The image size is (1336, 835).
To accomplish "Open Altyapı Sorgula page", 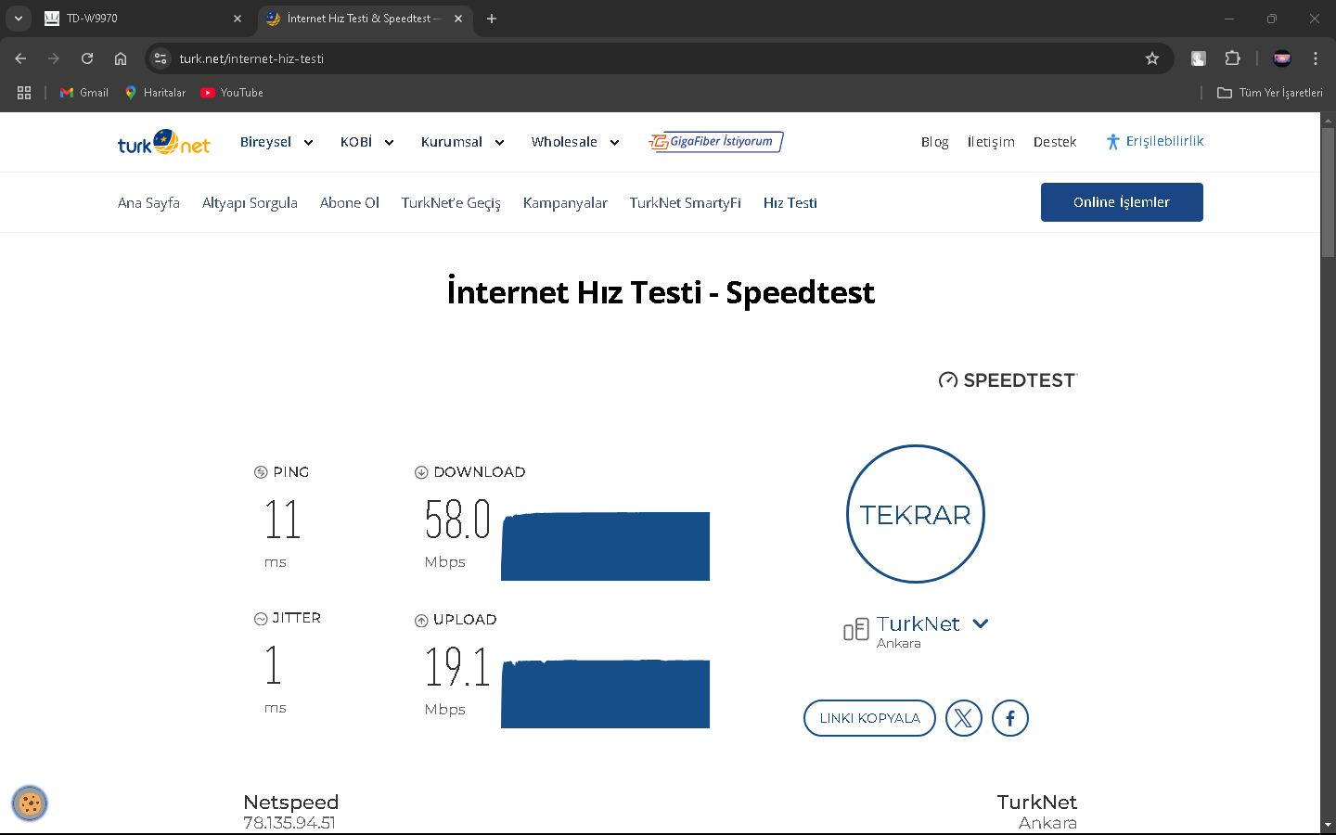I will [x=250, y=202].
